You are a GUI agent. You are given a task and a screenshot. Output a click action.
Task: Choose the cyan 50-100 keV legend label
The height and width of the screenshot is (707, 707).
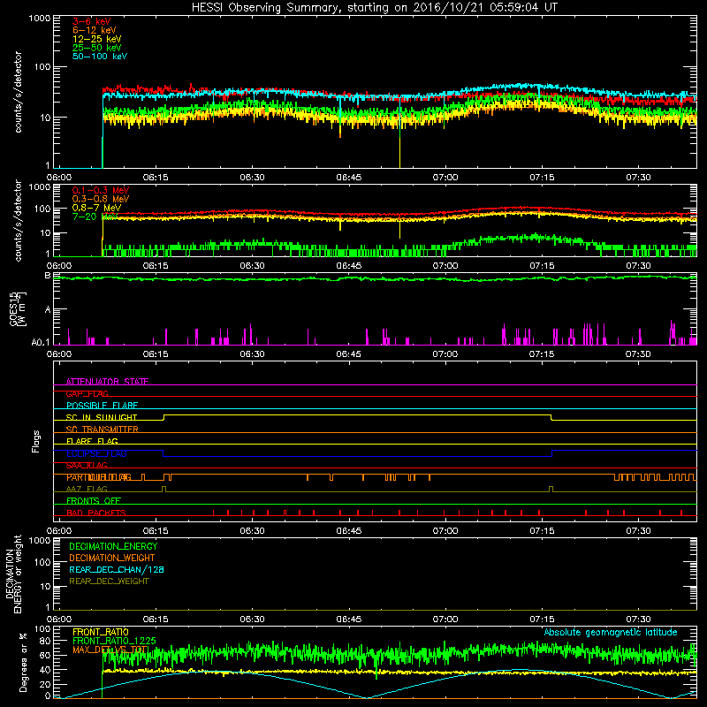(x=100, y=57)
